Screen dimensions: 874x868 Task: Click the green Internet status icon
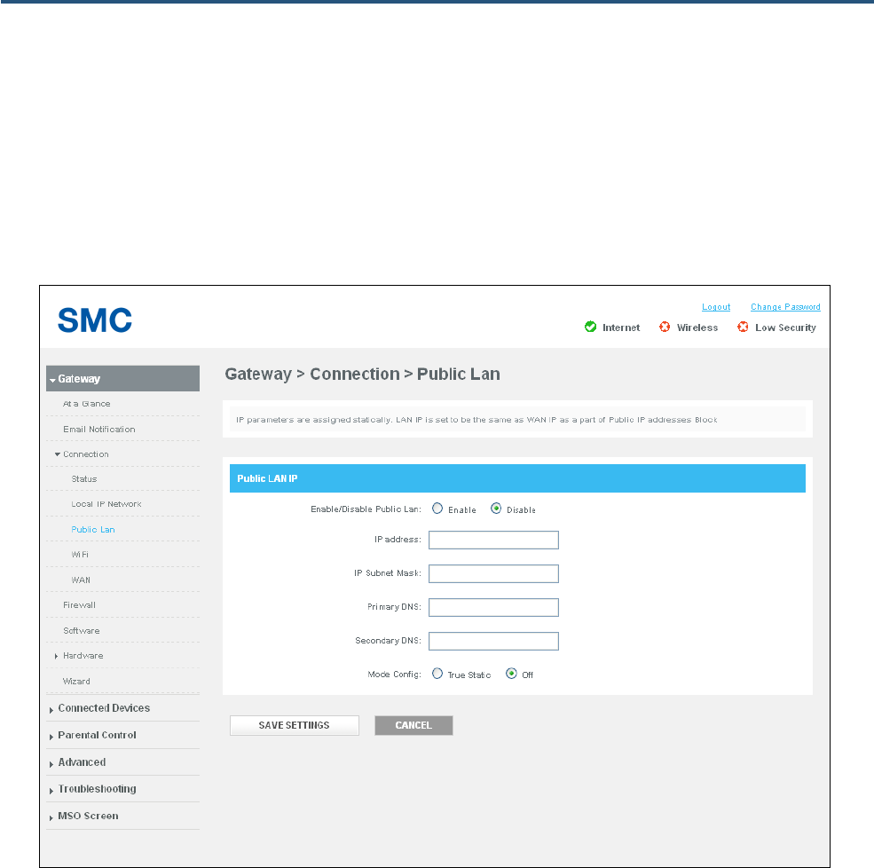click(590, 327)
